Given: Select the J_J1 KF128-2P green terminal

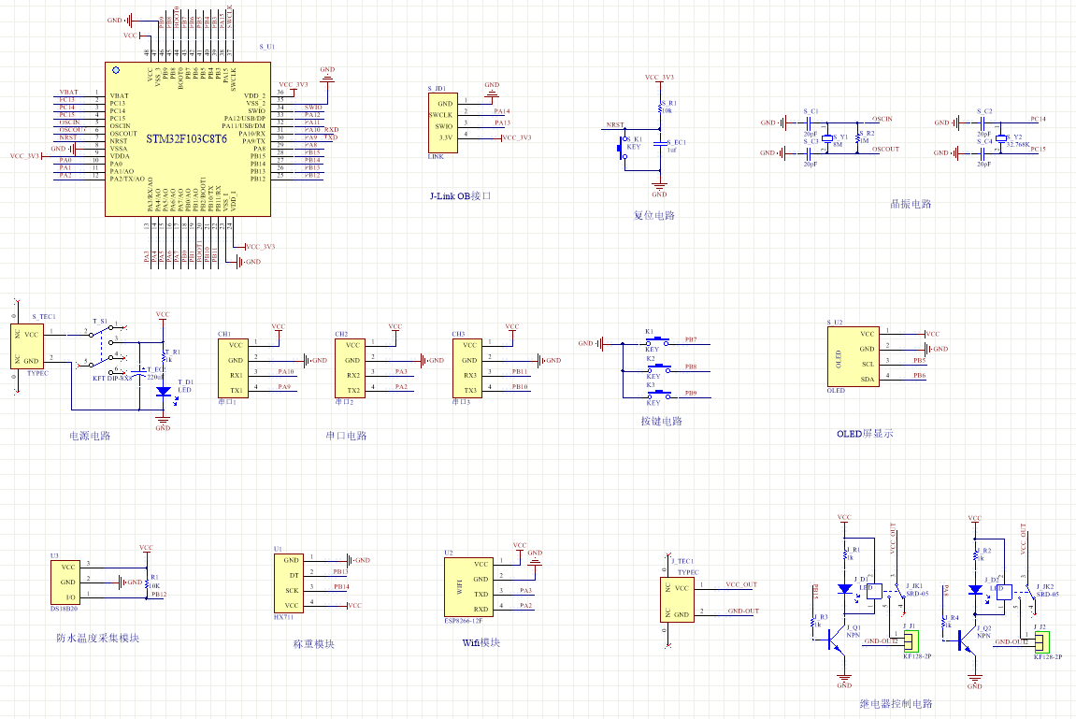Looking at the screenshot, I should click(x=911, y=640).
